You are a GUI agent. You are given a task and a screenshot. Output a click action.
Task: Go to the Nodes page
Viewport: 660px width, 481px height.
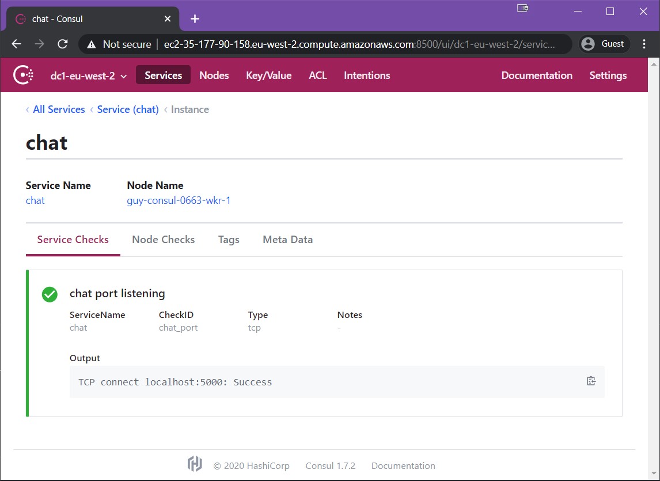coord(214,75)
